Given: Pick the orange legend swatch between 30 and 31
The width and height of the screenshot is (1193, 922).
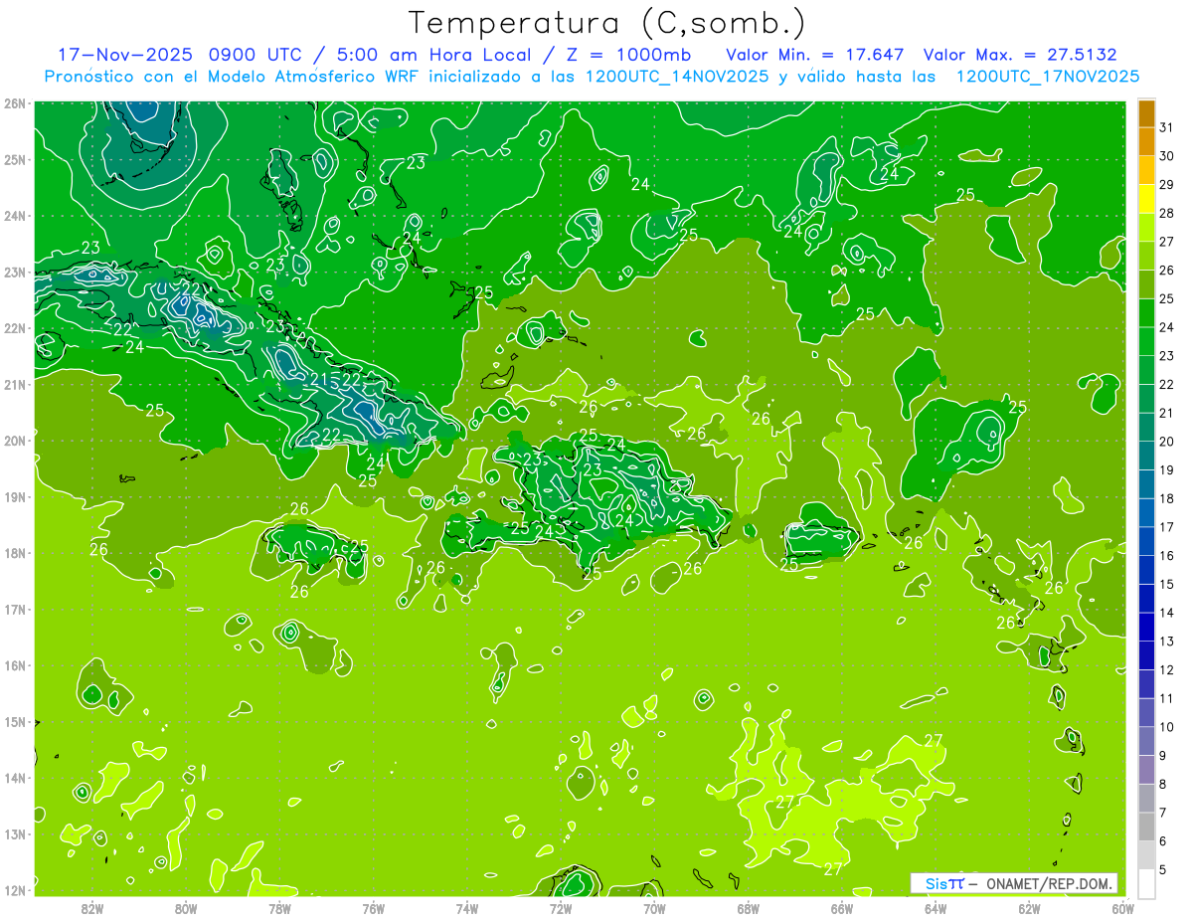Looking at the screenshot, I should tap(1146, 142).
